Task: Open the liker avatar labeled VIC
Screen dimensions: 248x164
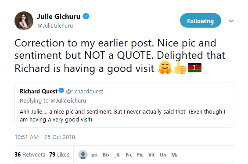Action: [x=151, y=155]
